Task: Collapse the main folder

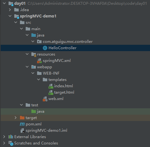Action: [x=21, y=29]
